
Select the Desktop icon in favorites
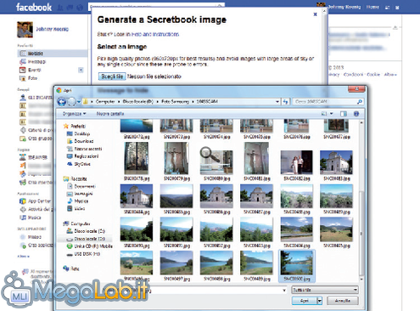coord(70,133)
